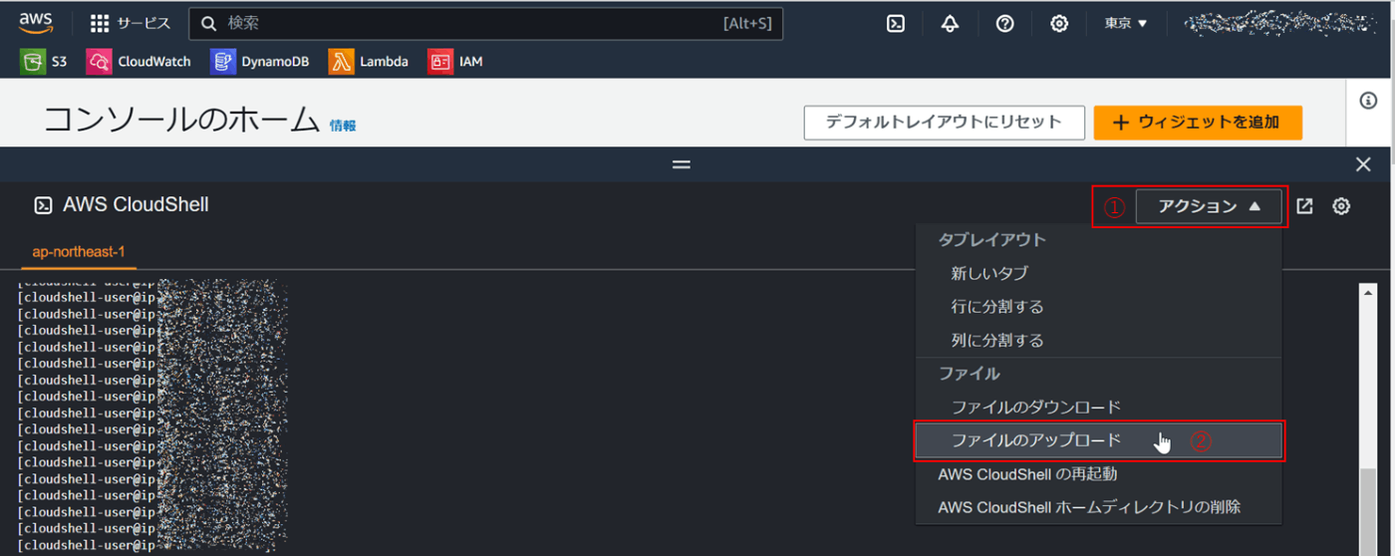
Task: Click the CloudShell panel resize handle
Action: coord(682,164)
